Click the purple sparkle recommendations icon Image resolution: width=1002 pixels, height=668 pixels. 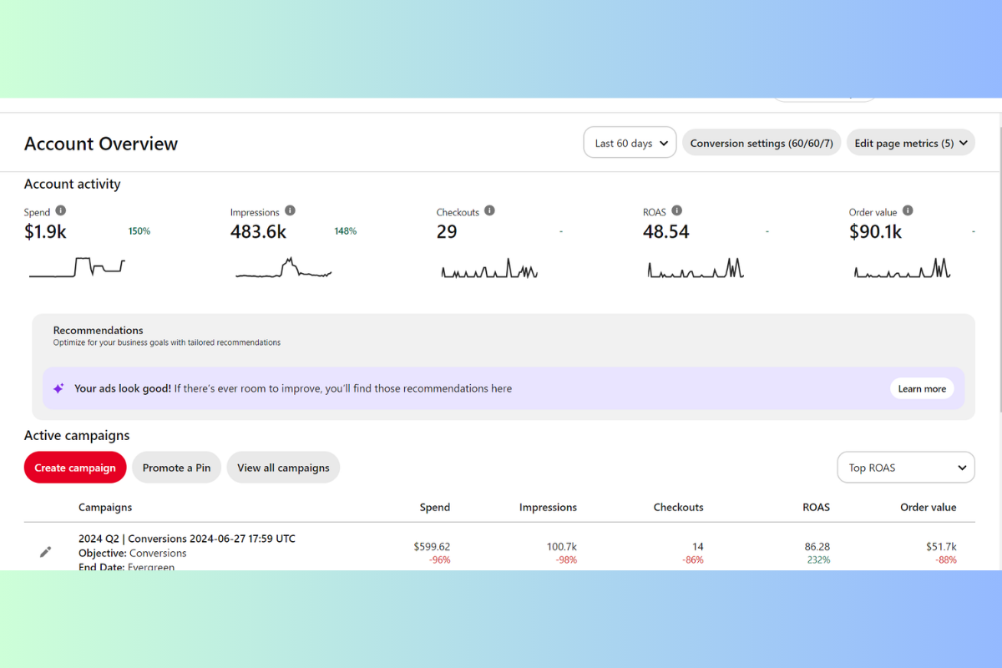[58, 388]
